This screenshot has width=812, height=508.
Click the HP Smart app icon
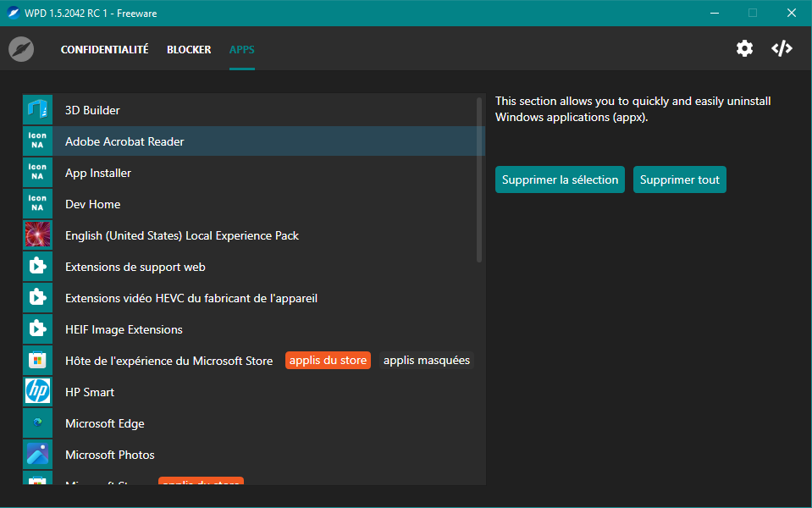(37, 392)
